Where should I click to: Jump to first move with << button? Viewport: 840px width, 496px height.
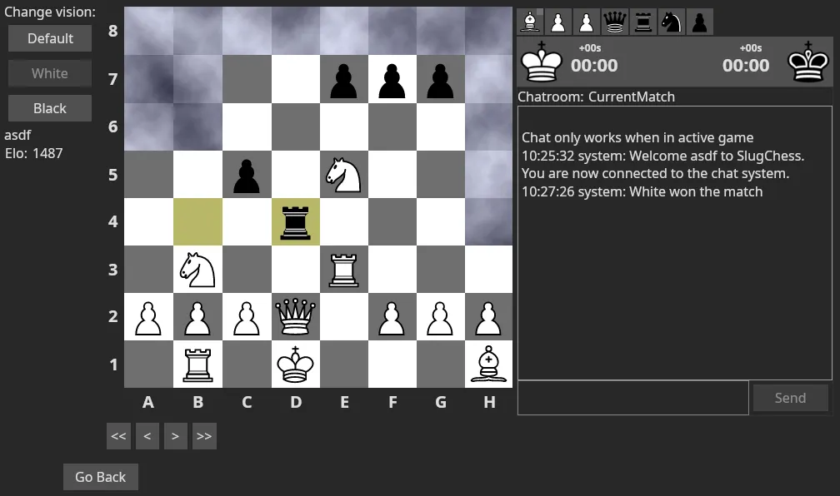[118, 436]
